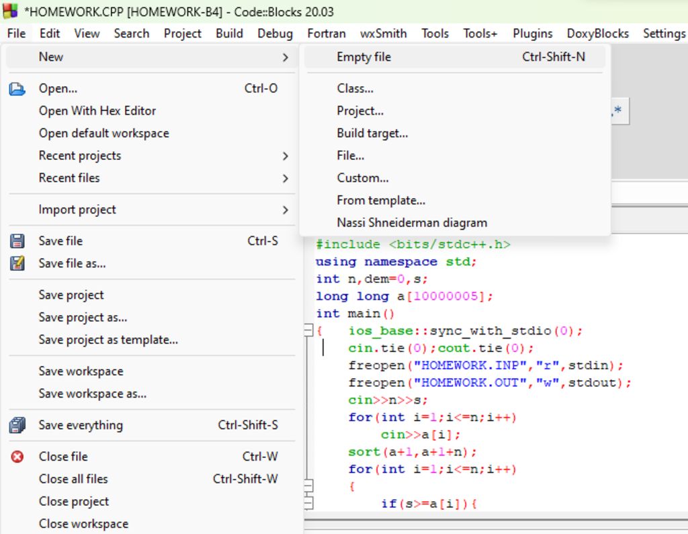Screen dimensions: 688x534
Task: Click the Save file floppy disk icon
Action: coord(17,241)
